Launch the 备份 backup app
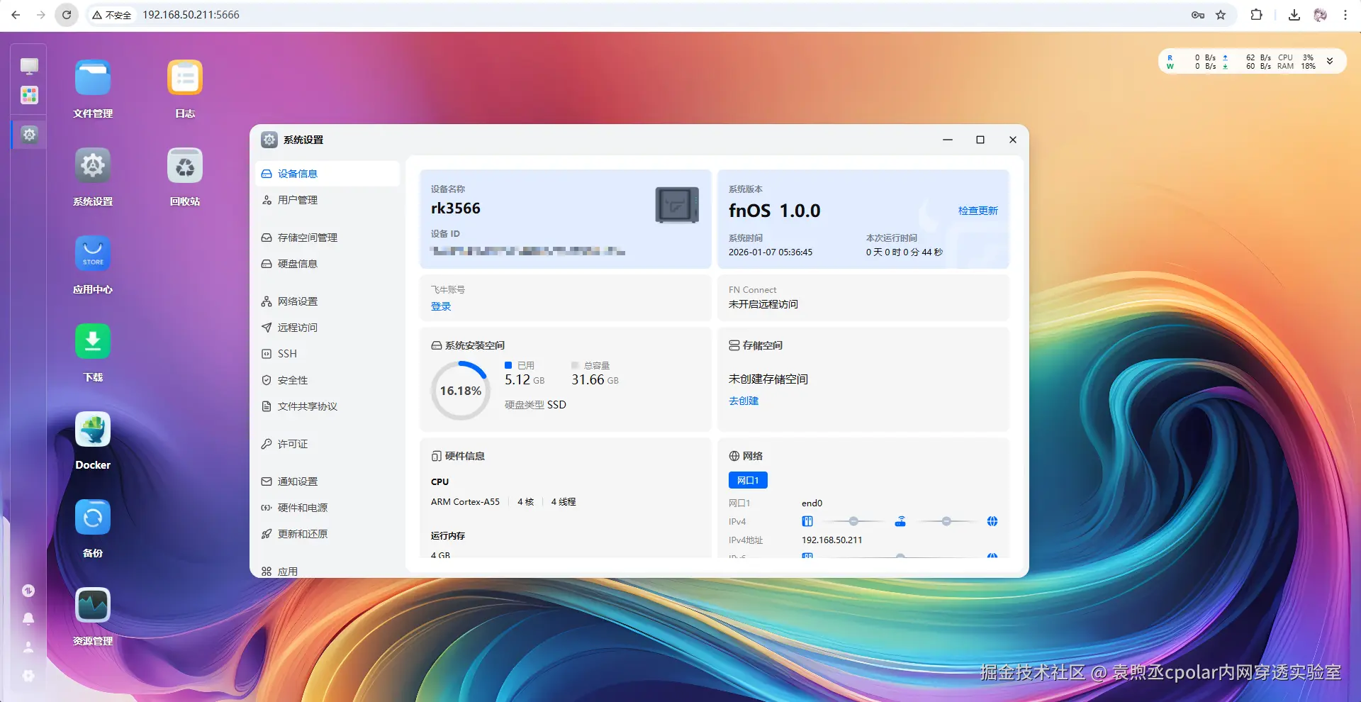Screen dimensions: 1361x702 click(x=93, y=518)
